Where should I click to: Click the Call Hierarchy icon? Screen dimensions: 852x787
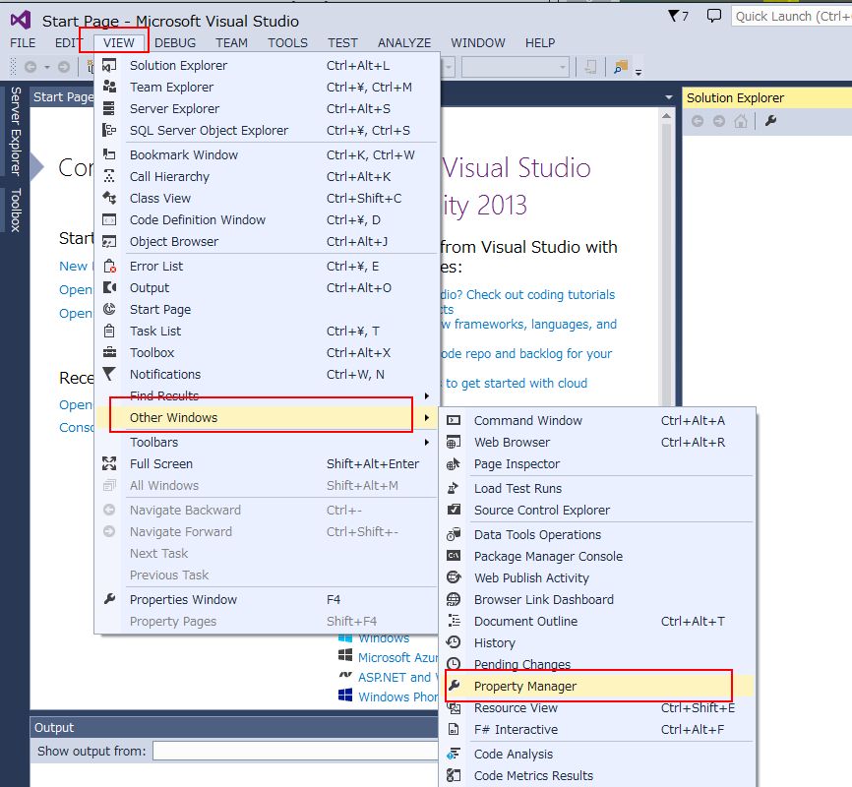(109, 177)
